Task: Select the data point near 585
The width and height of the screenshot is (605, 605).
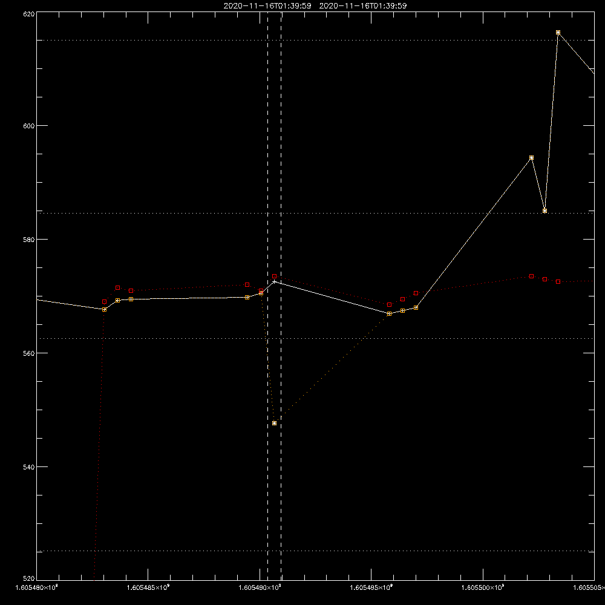Action: (x=545, y=211)
